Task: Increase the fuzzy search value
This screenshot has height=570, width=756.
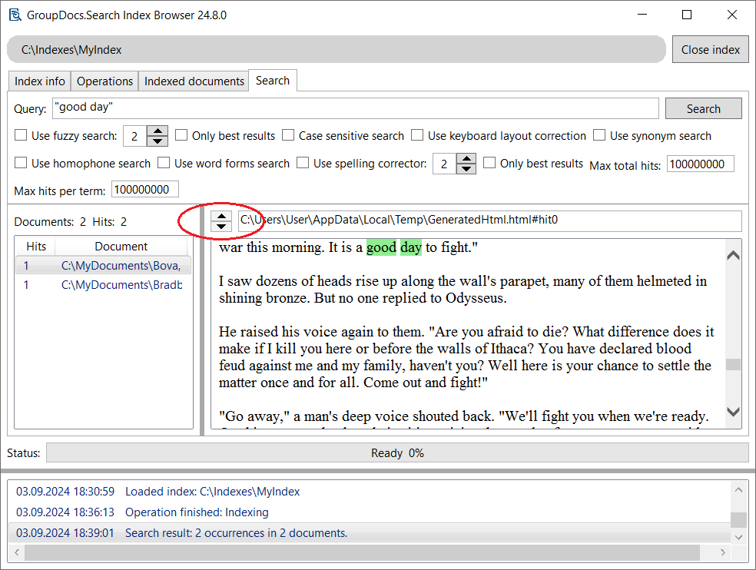Action: pyautogui.click(x=157, y=131)
